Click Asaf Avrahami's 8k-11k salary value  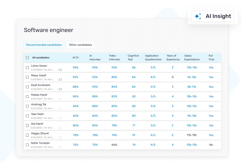click(192, 87)
